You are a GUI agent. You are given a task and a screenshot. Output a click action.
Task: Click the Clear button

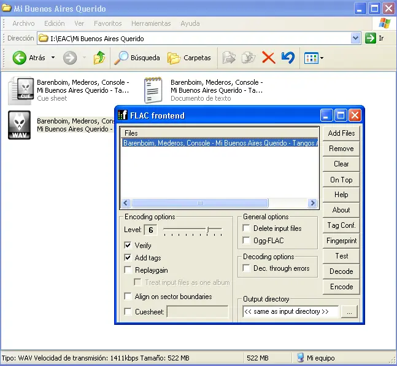pos(341,164)
